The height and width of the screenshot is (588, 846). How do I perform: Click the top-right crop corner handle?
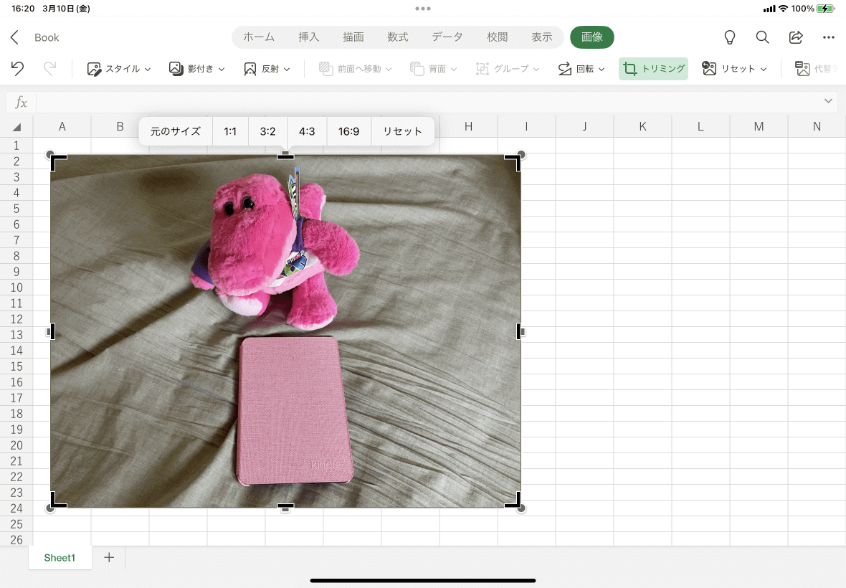[x=513, y=162]
